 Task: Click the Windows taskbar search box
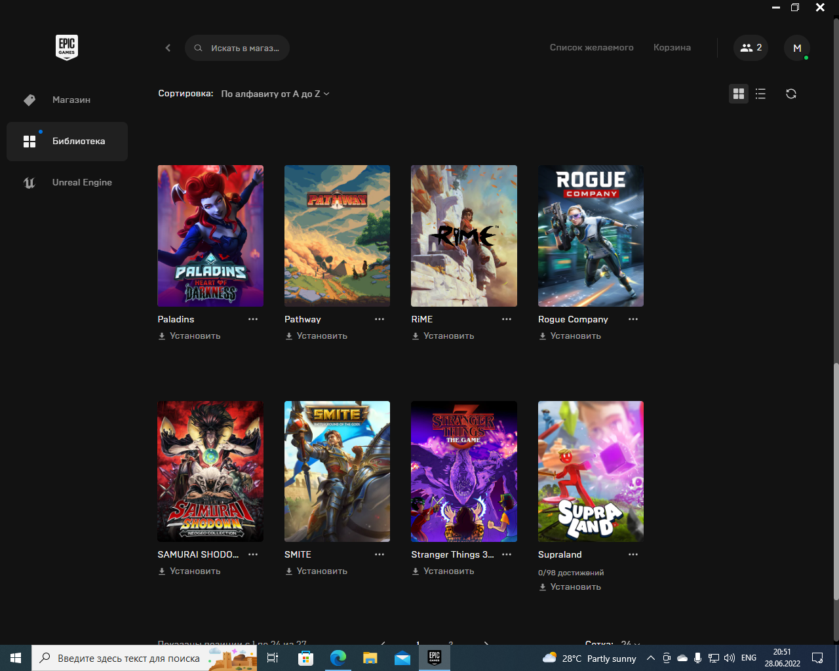click(144, 658)
